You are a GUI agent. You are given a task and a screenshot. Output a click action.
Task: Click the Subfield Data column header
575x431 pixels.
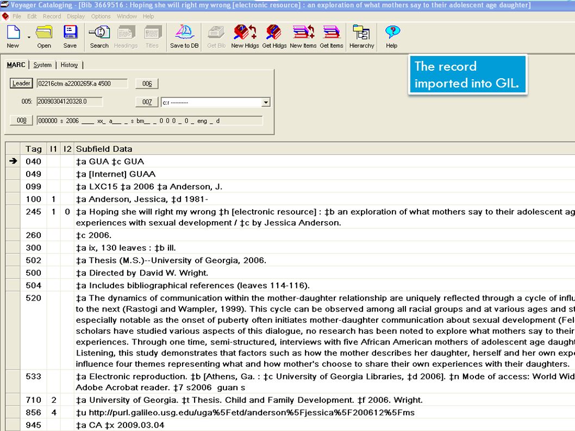324,149
